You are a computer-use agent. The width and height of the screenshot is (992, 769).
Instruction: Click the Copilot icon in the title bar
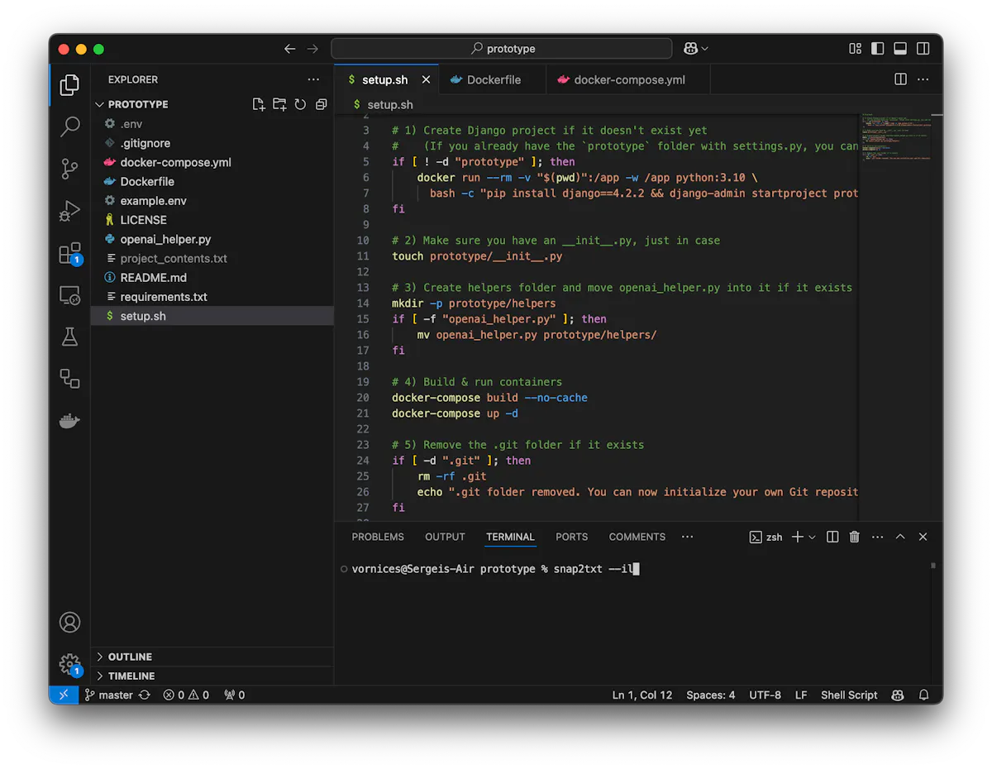tap(691, 49)
